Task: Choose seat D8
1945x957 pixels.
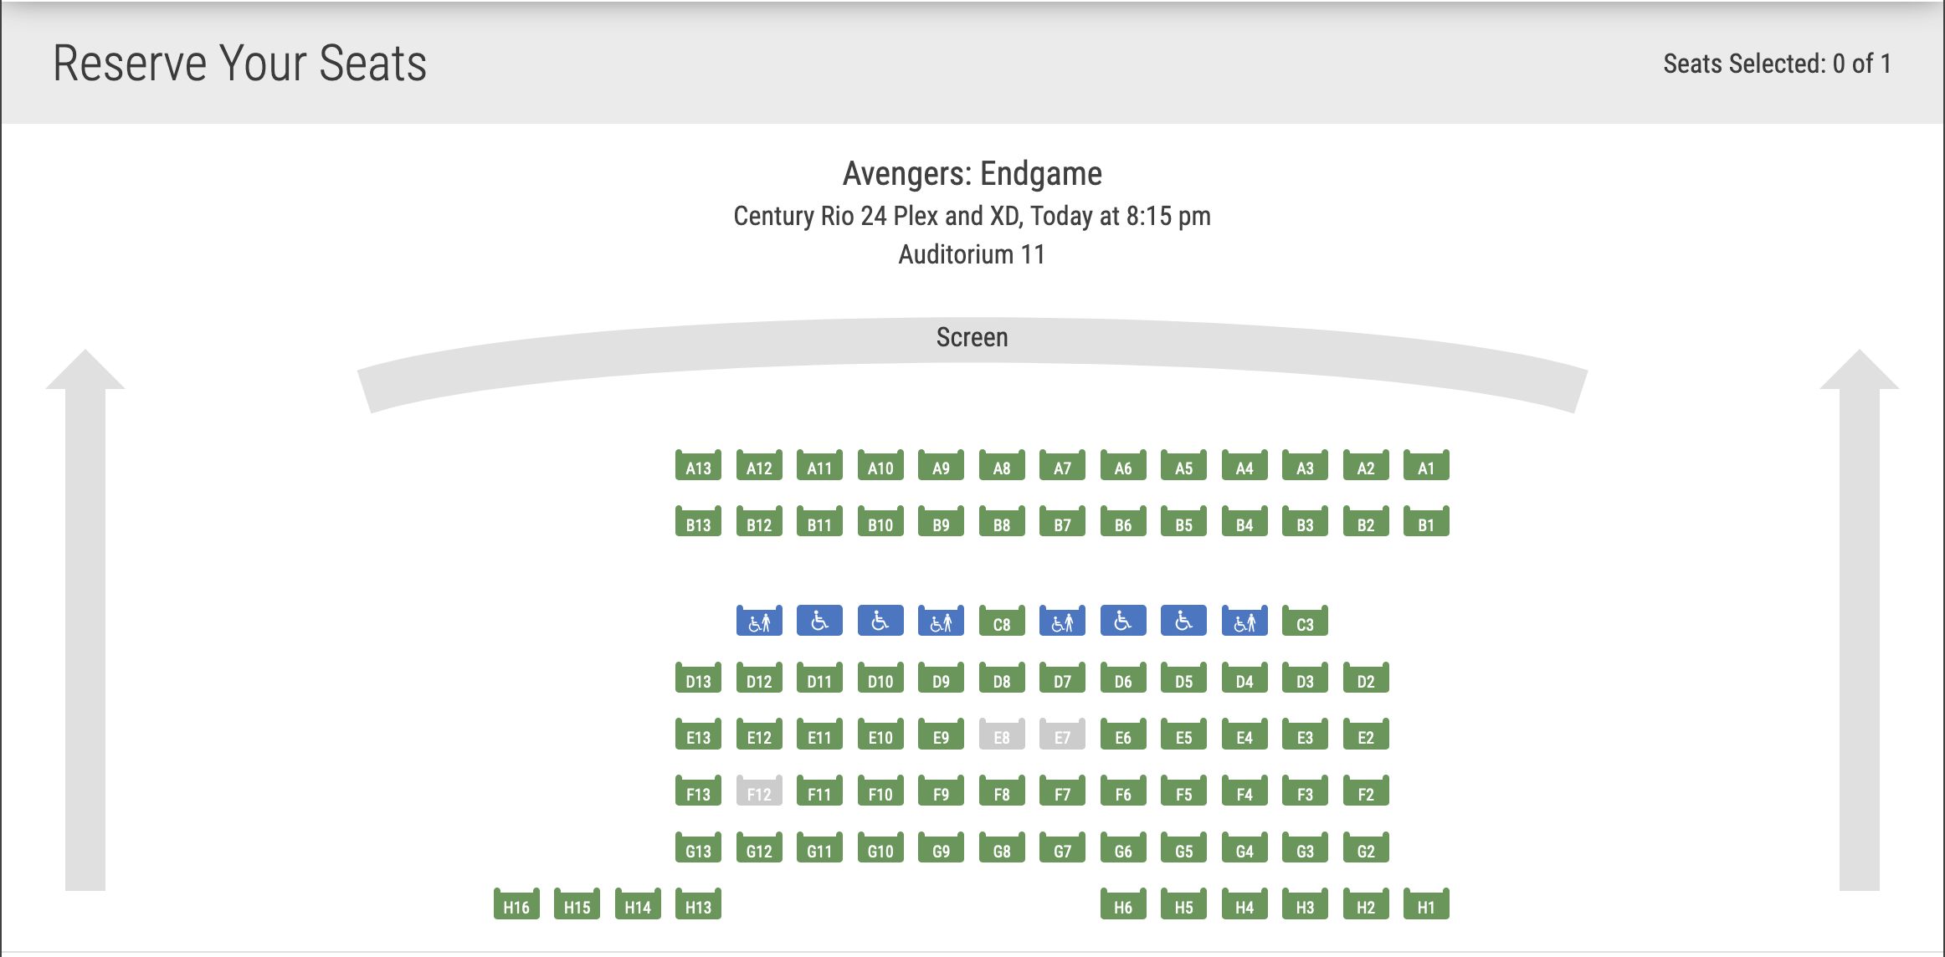Action: [1002, 678]
